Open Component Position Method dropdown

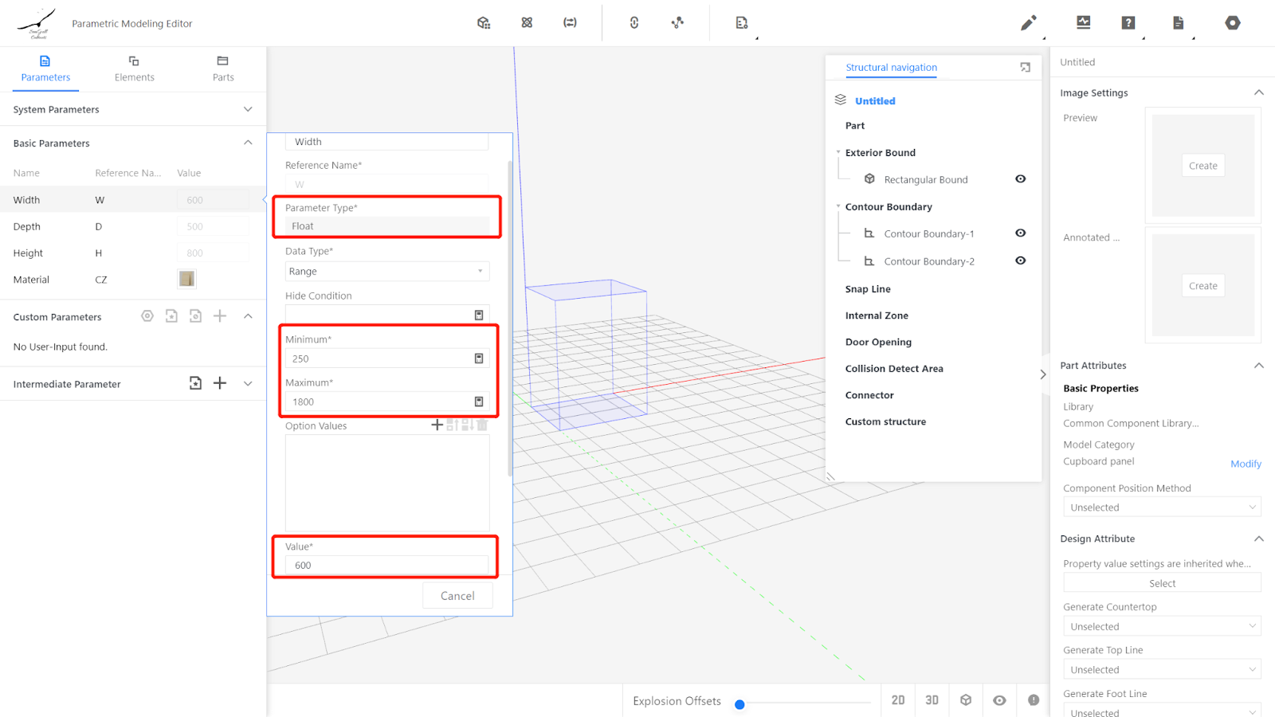(x=1162, y=507)
